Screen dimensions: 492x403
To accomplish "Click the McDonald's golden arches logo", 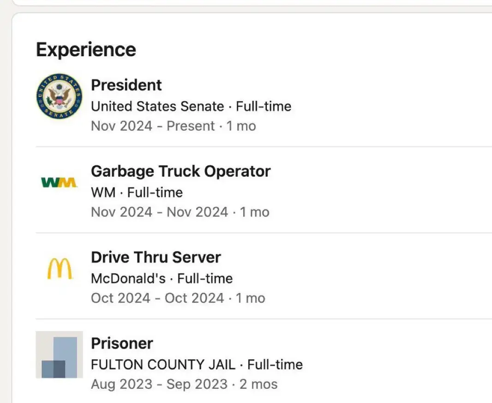I will tap(60, 269).
